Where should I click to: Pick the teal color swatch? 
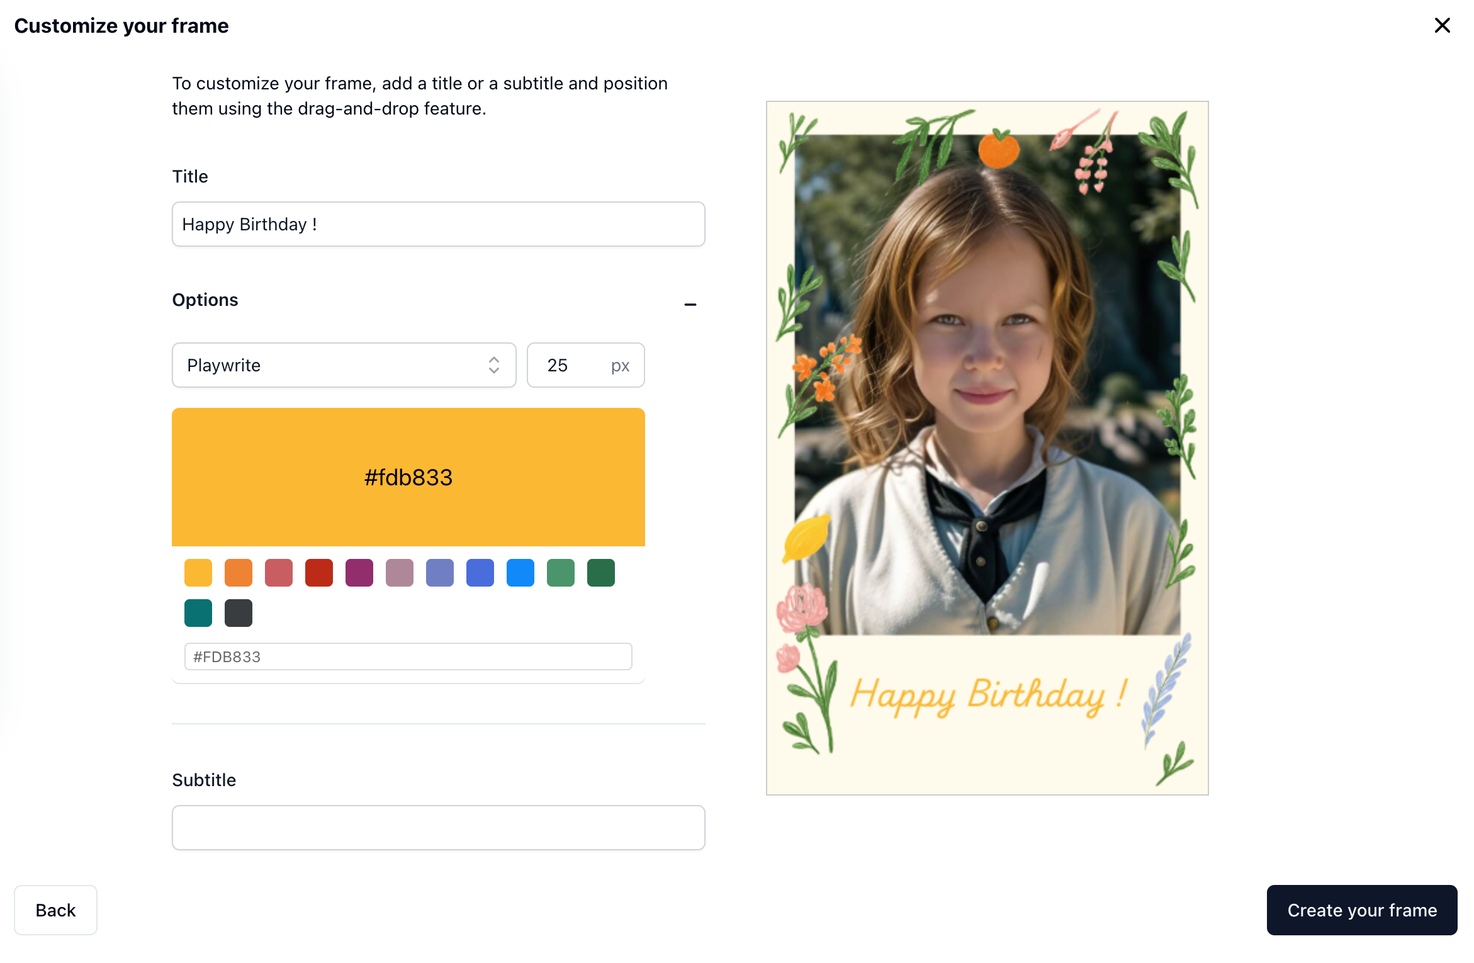coord(198,613)
